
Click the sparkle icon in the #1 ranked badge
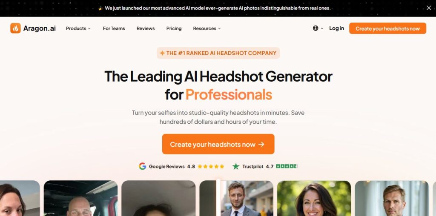162,53
